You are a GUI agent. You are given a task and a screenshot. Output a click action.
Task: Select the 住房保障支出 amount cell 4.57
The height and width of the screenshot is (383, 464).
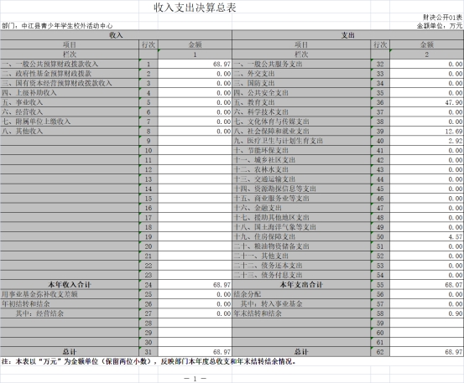coord(427,236)
